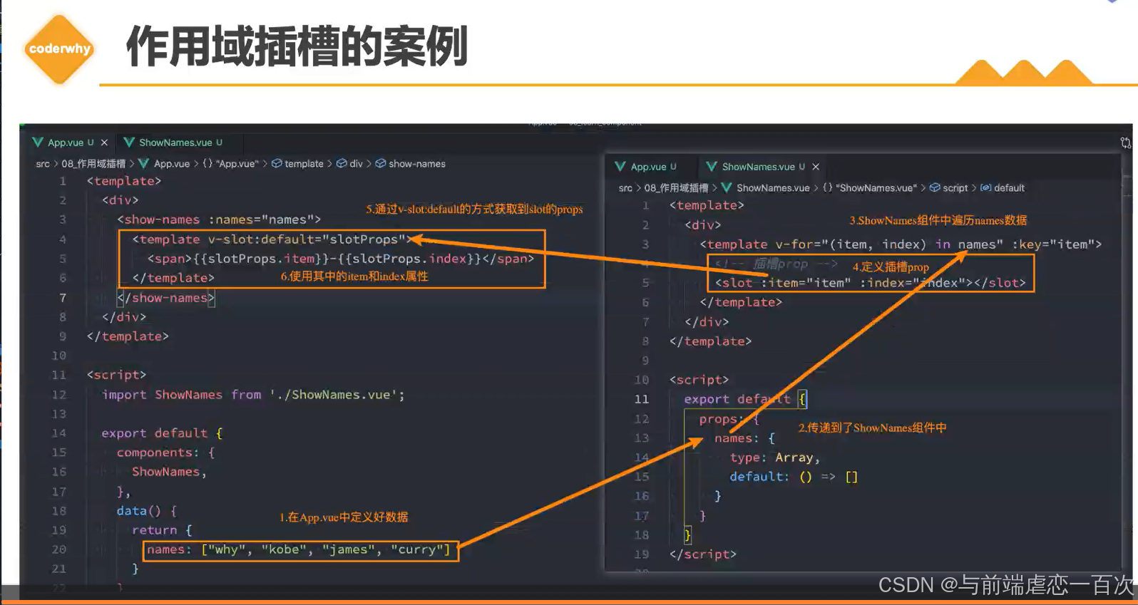Click line number 11 in right editor gutter
Screen dimensions: 1138x605
(x=642, y=400)
